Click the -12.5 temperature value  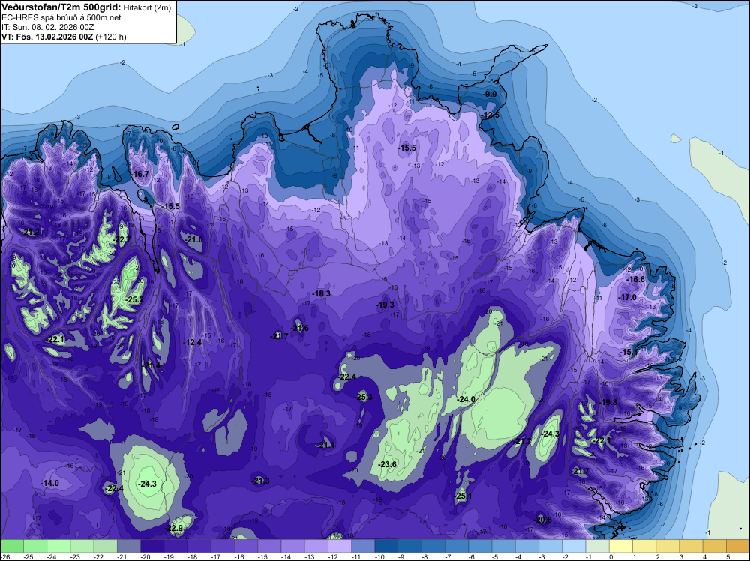tap(490, 115)
